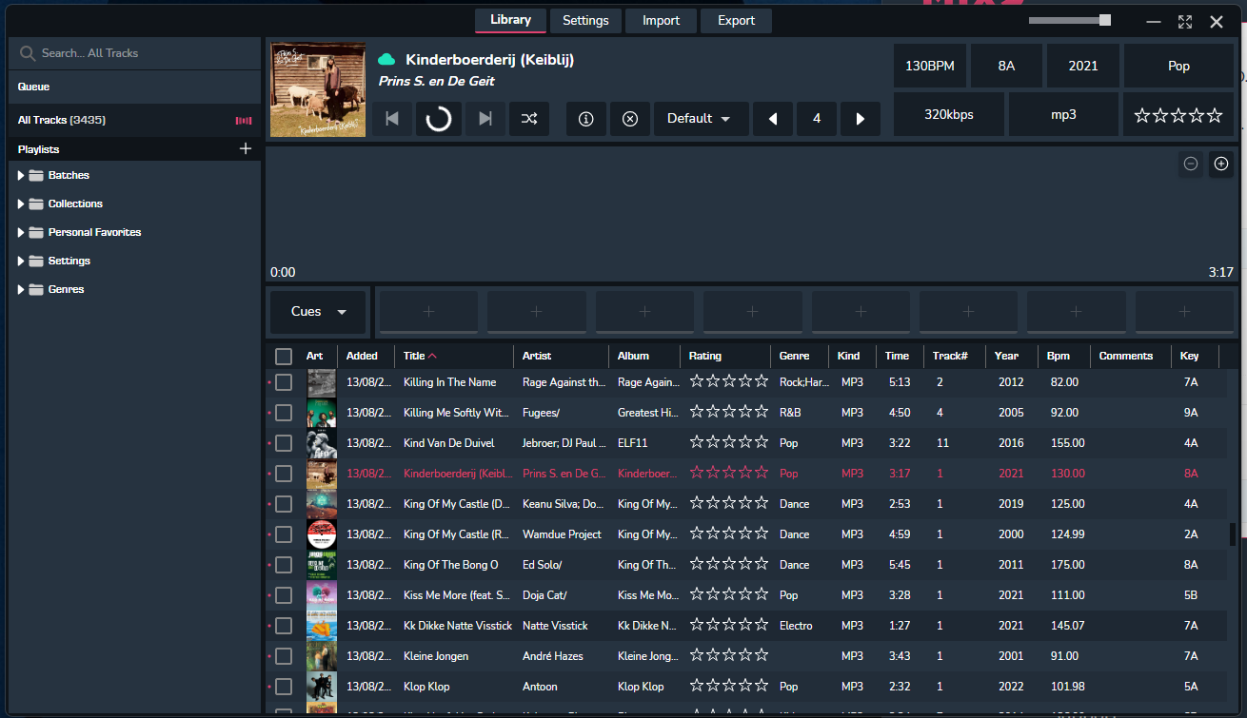
Task: Open the Export tab
Action: 736,21
